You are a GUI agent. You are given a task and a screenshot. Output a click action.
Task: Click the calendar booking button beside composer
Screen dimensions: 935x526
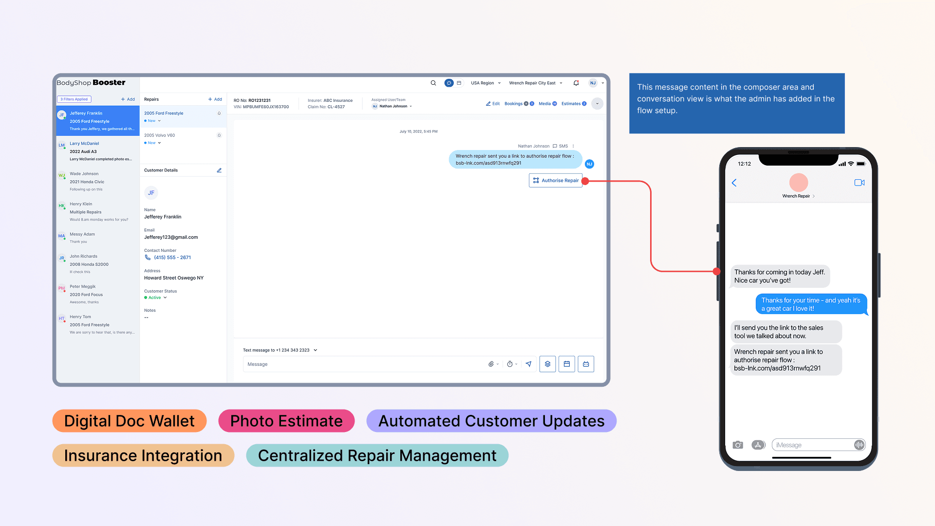pos(567,364)
